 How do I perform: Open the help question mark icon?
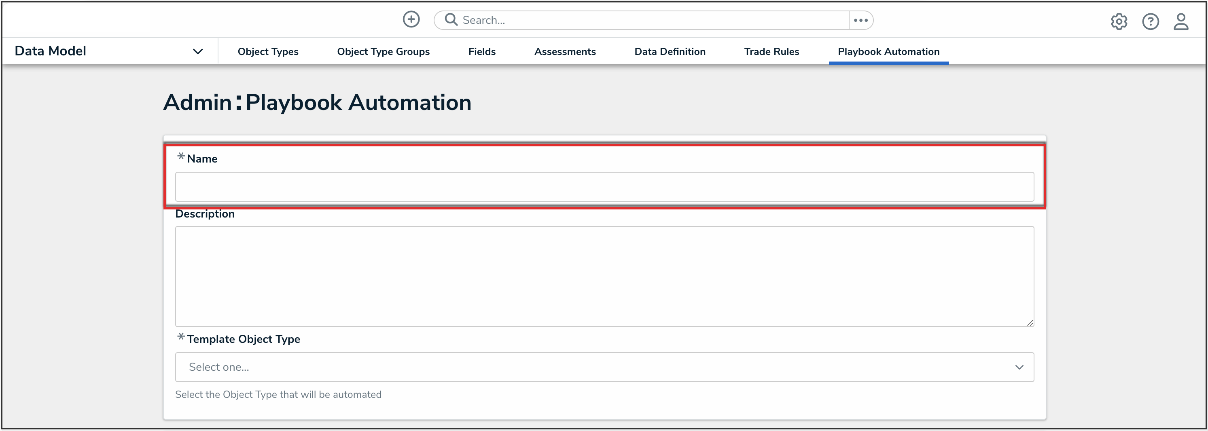point(1150,21)
